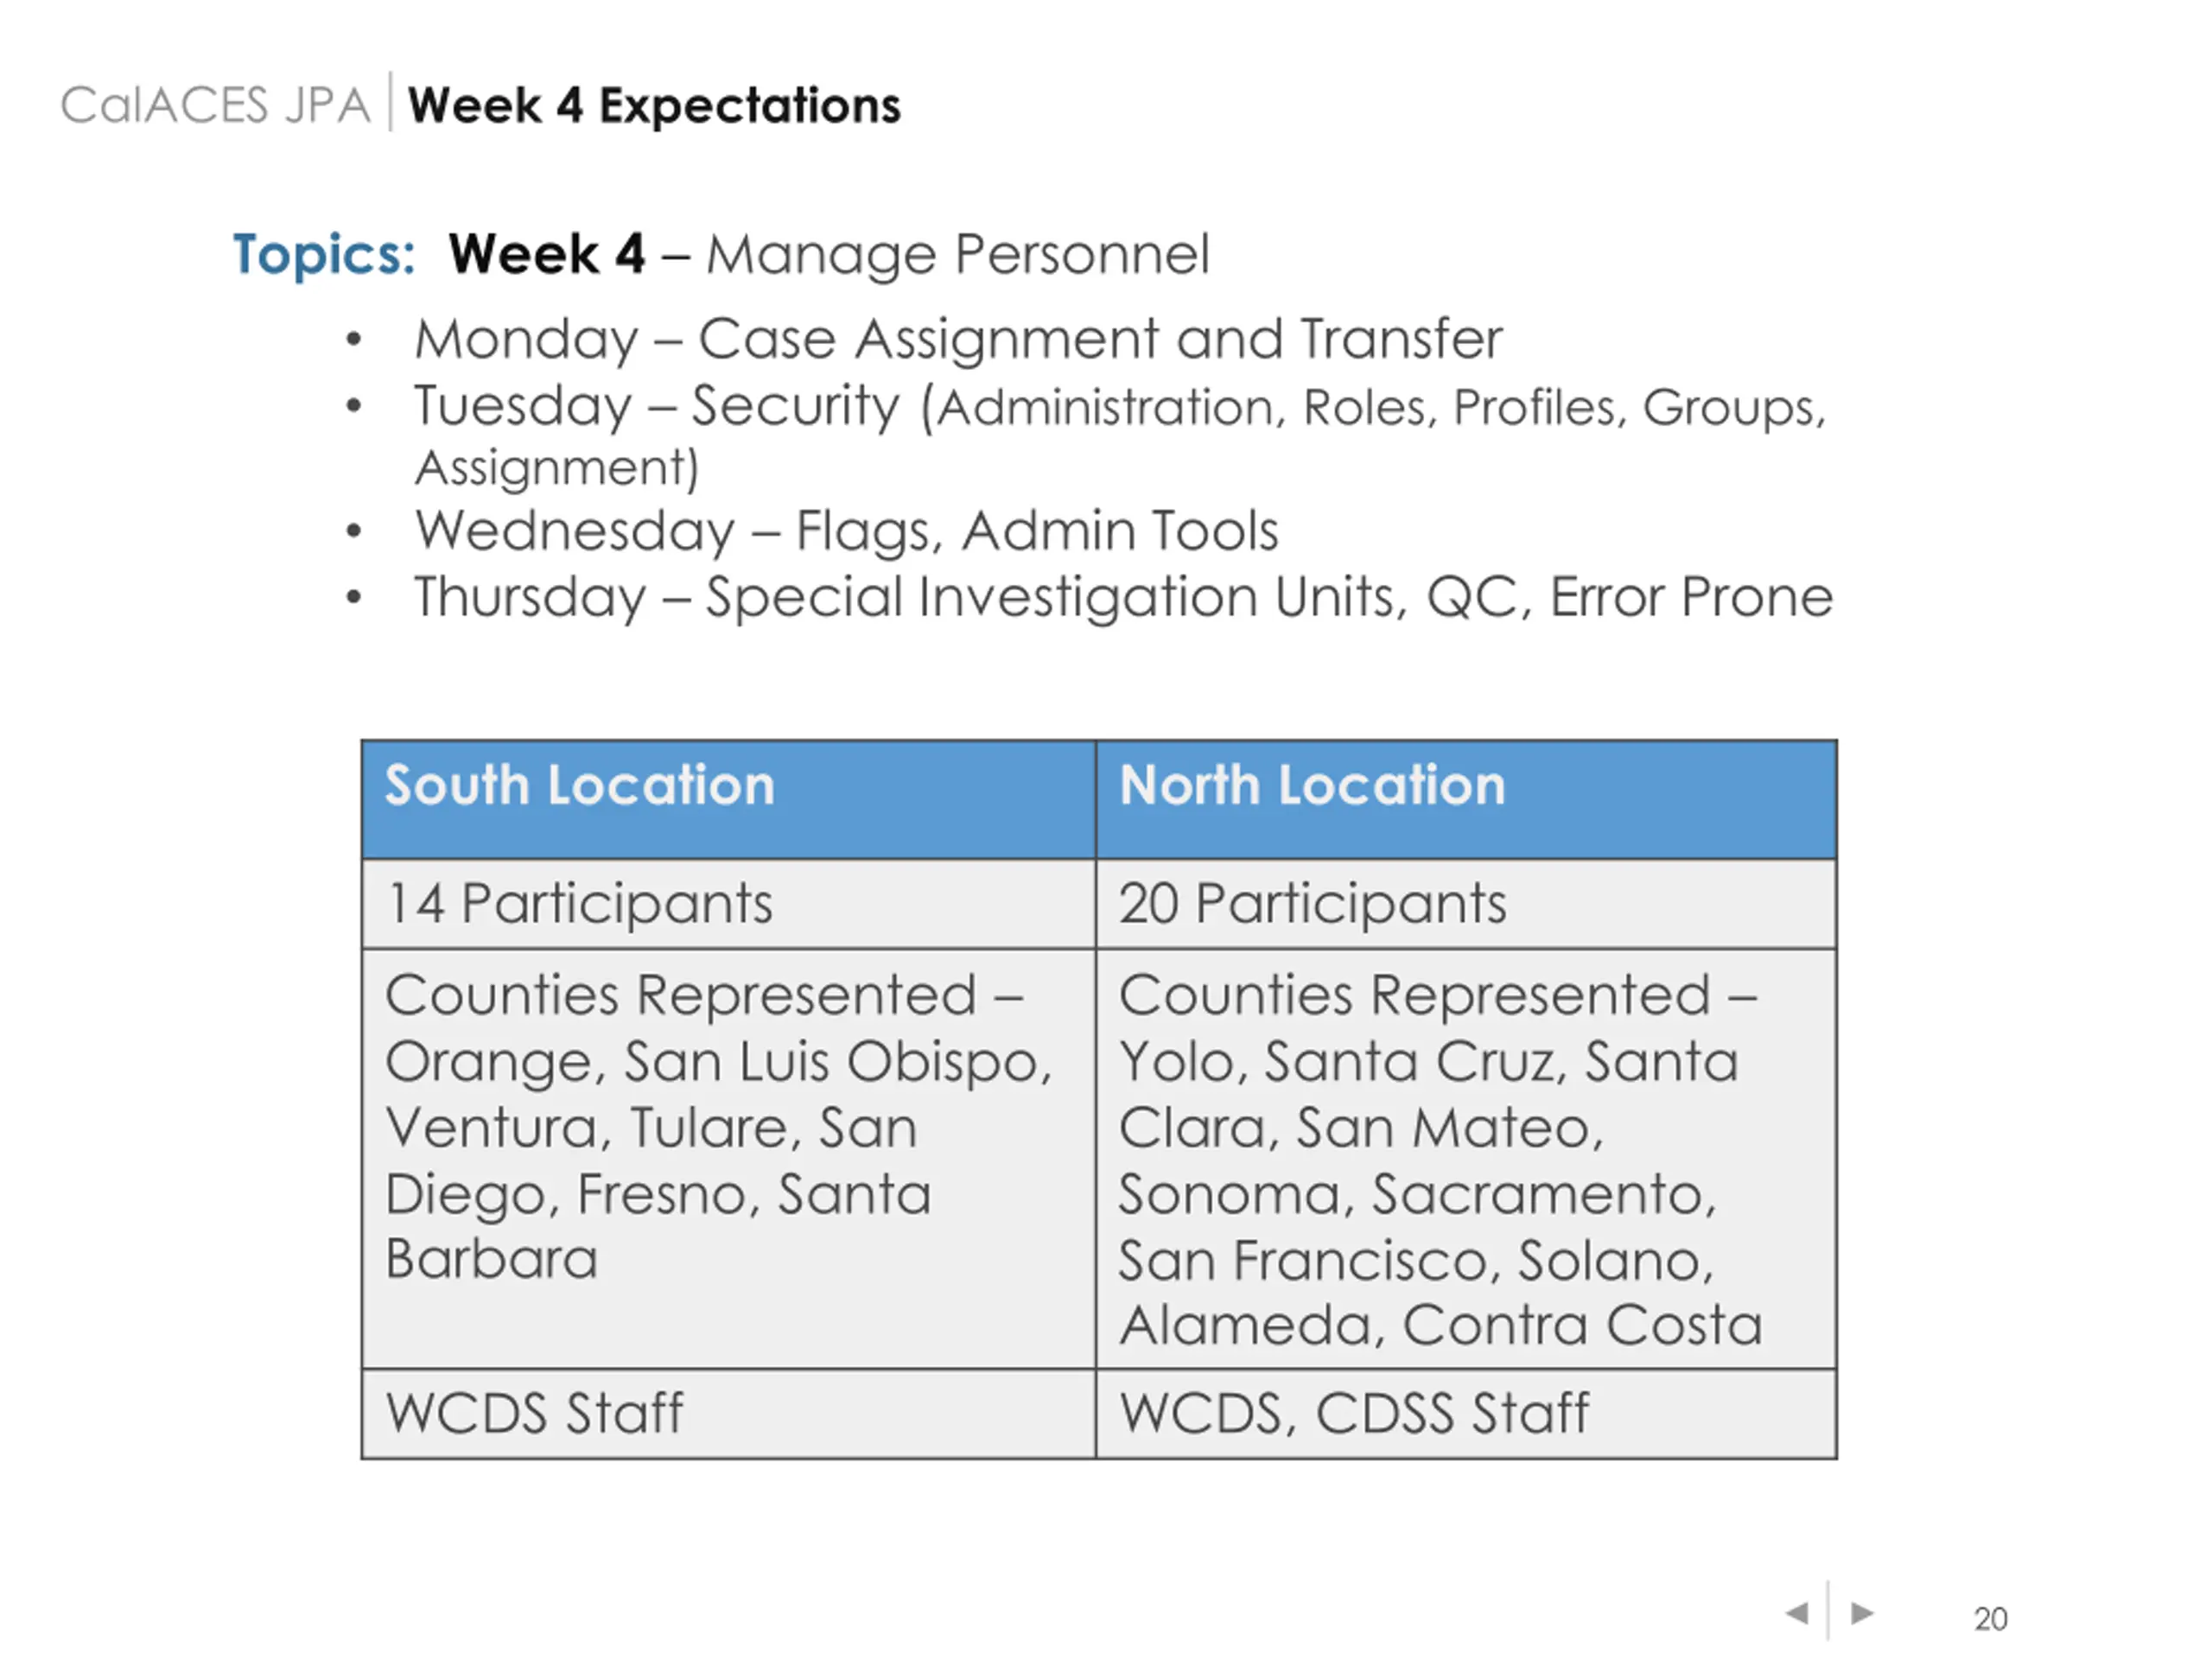The height and width of the screenshot is (1659, 2212).
Task: Select the blue Topics: label
Action: coord(324,254)
